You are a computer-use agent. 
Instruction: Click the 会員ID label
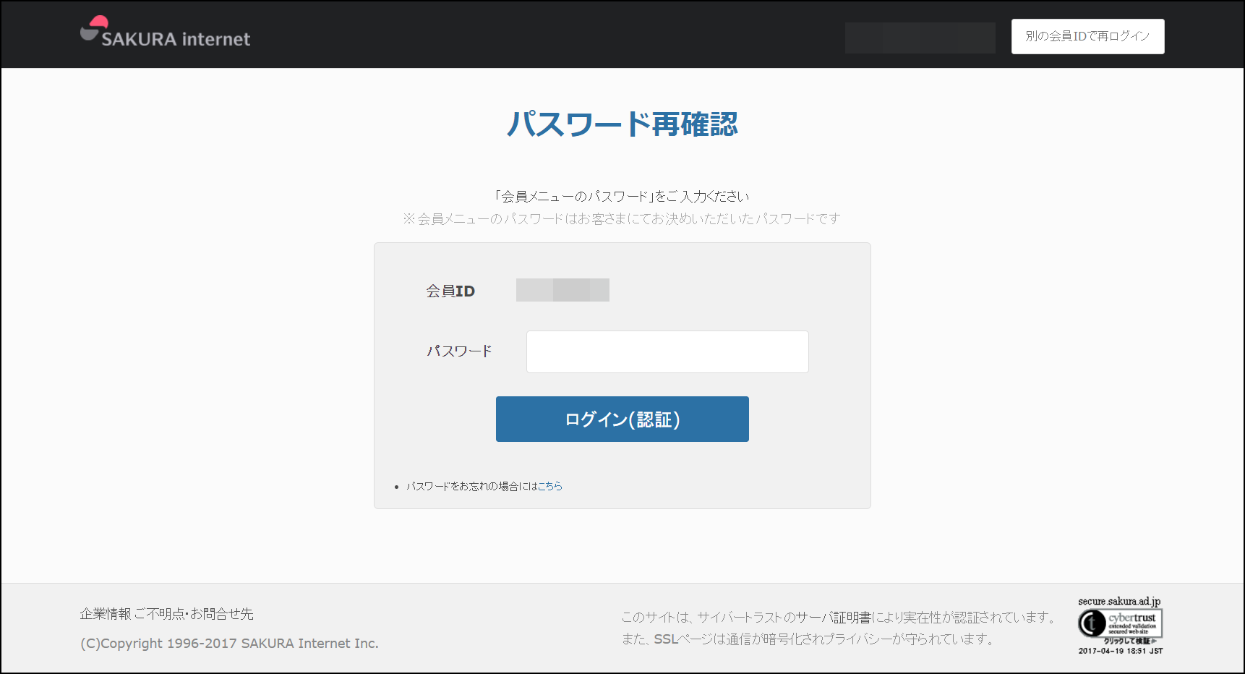click(x=450, y=291)
